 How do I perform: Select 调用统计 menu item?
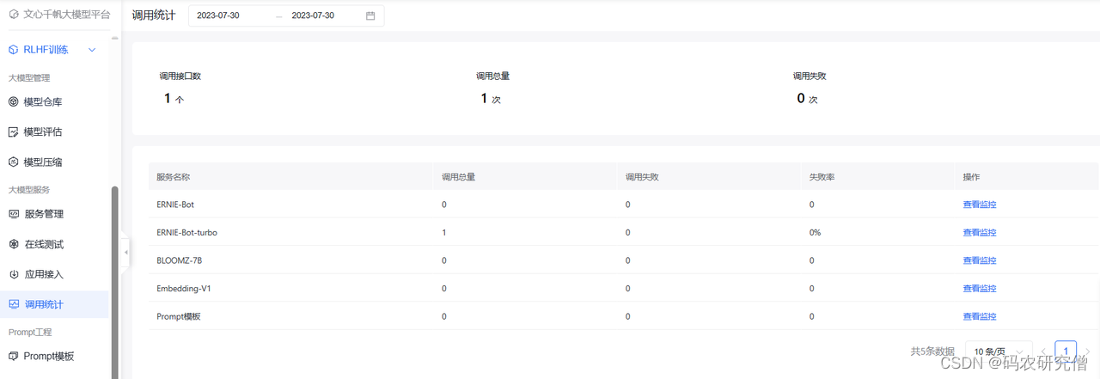[55, 304]
